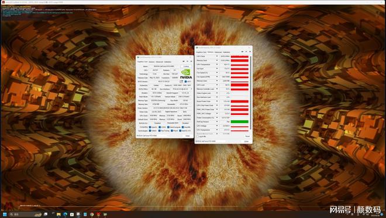Screen dimensions: 386x218
Task: Open the Hot Spot sensor dropdown arrow
Action: coord(217,69)
